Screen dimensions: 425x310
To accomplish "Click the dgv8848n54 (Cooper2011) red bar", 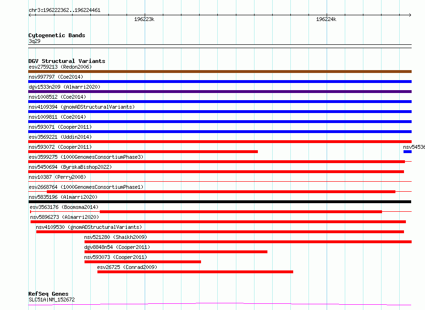I will (x=176, y=252).
